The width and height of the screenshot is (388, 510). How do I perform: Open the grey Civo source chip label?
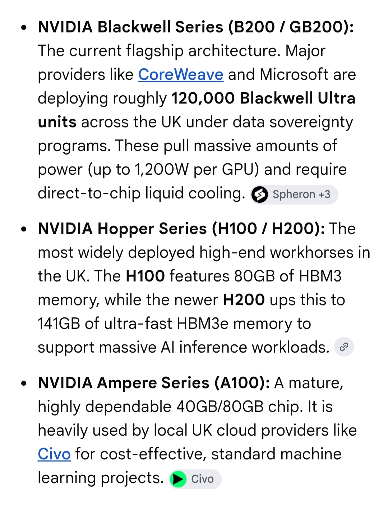tap(202, 479)
